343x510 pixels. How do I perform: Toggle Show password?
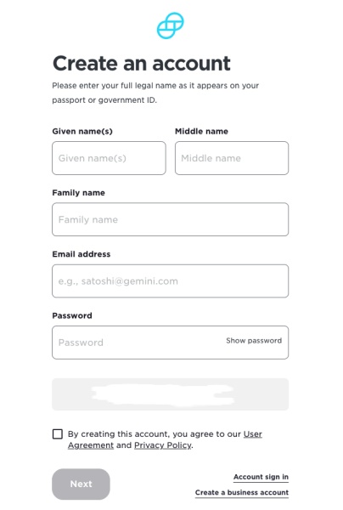coord(254,341)
